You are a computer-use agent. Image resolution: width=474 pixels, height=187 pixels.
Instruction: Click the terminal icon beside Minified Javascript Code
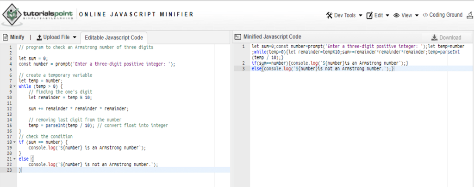pyautogui.click(x=237, y=37)
